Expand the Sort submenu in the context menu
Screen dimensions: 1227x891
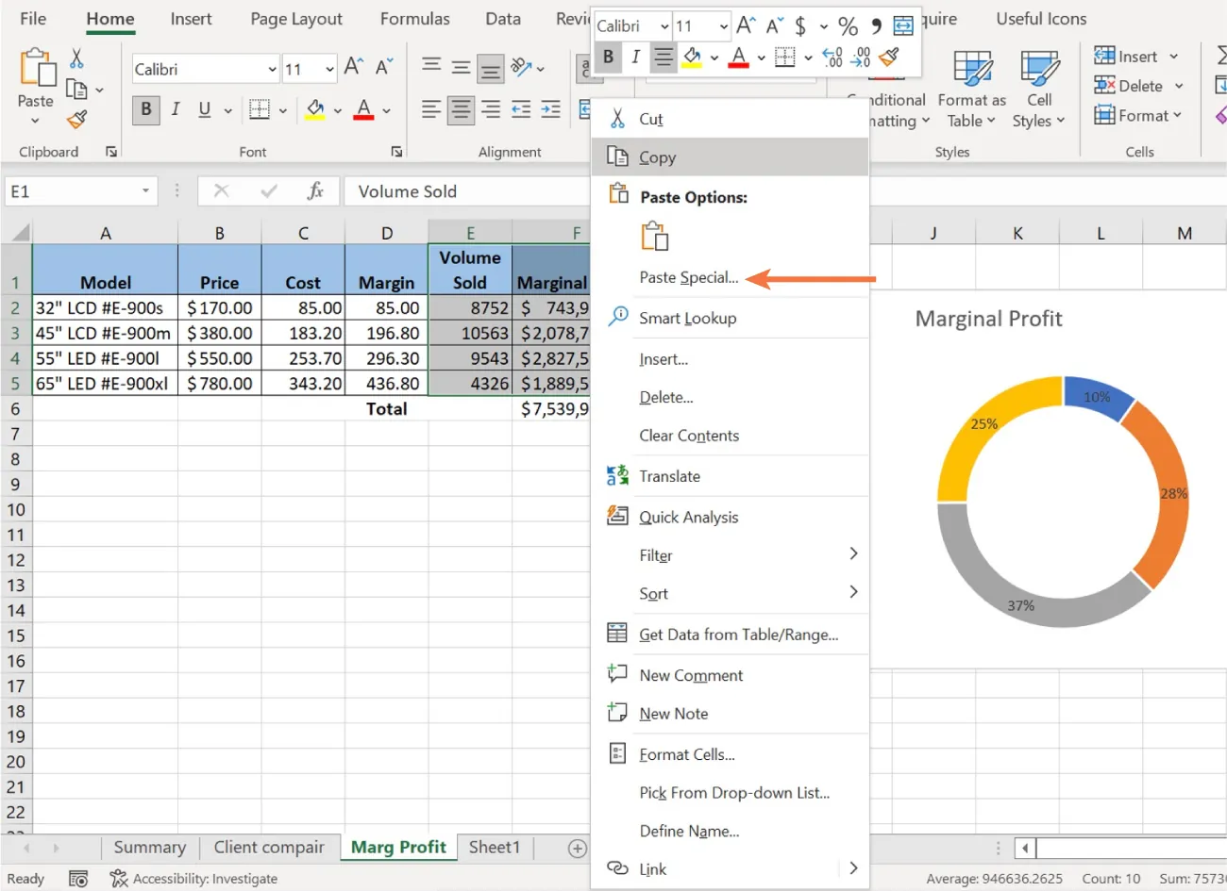[653, 593]
